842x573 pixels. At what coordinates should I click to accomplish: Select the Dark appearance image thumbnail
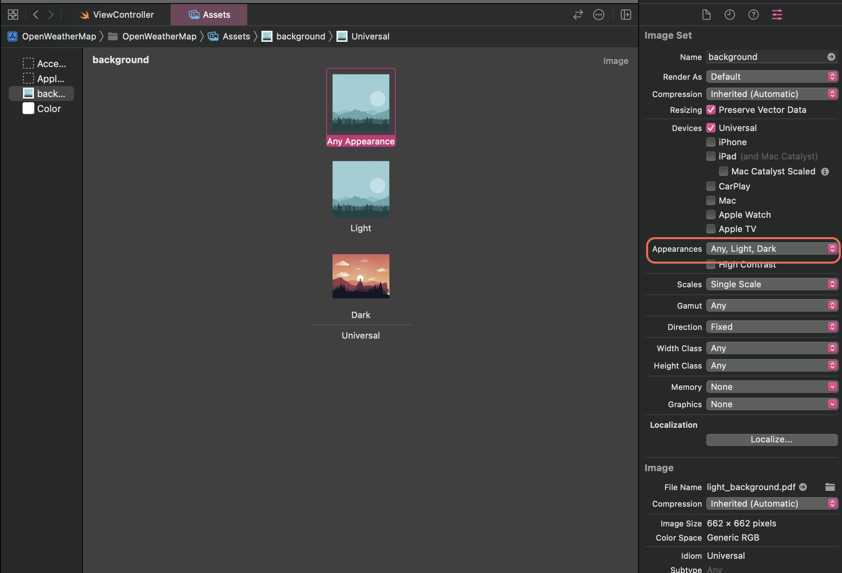pyautogui.click(x=361, y=276)
